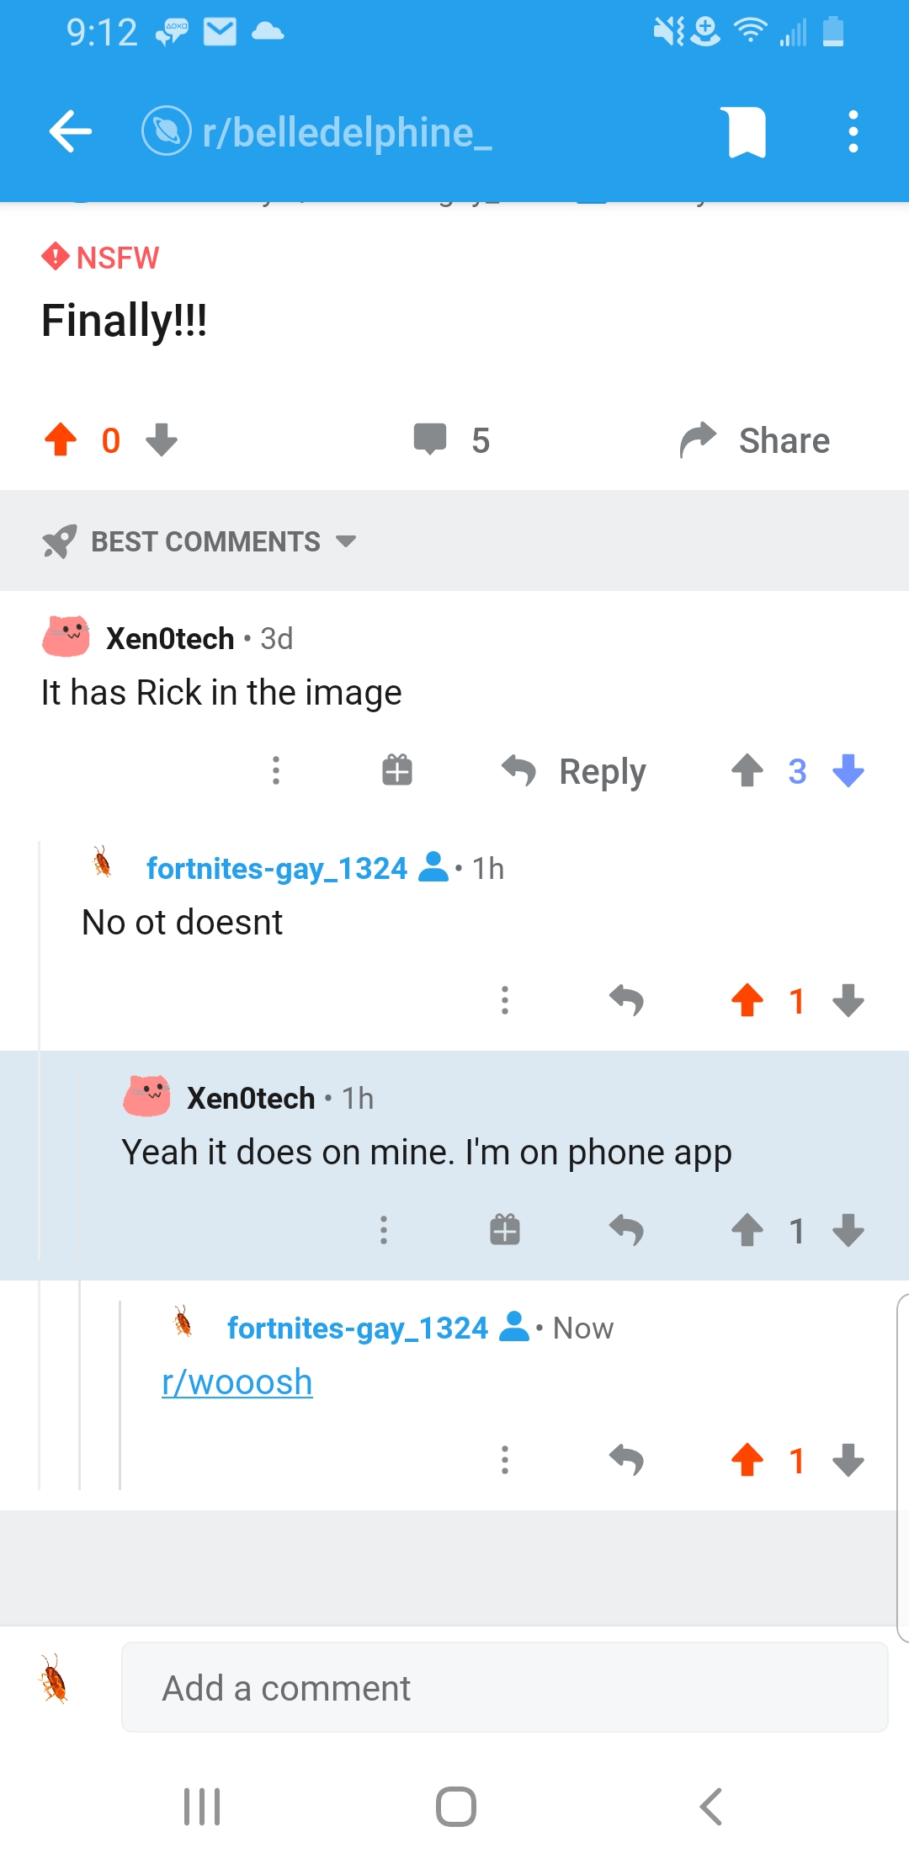This screenshot has width=909, height=1869.
Task: Reply to the 'No ot doesnt' comment
Action: [x=626, y=1000]
